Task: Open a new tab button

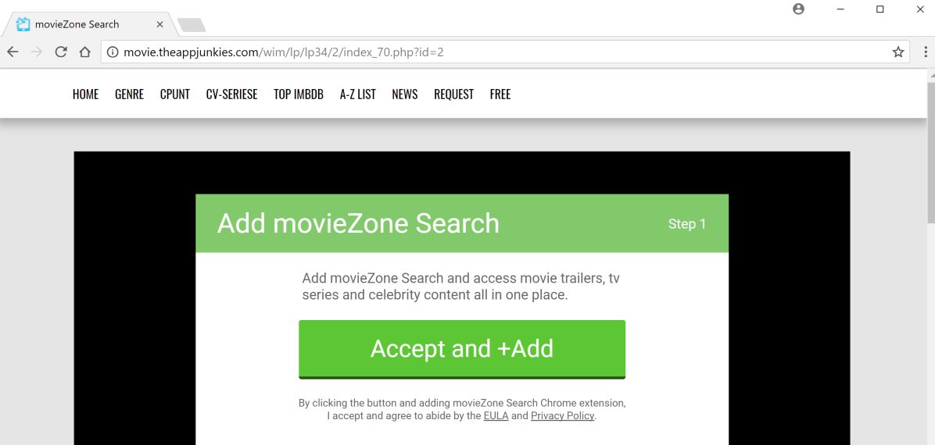Action: 192,24
